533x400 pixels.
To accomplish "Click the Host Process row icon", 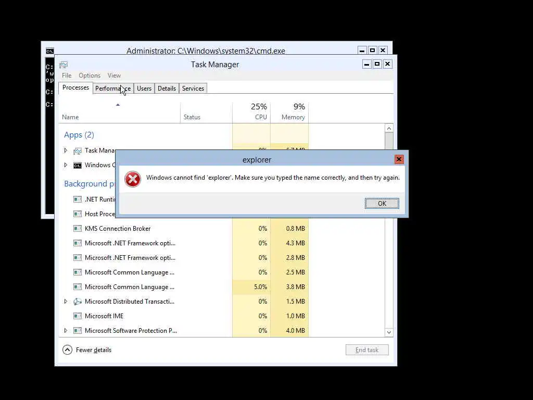I will pyautogui.click(x=78, y=214).
